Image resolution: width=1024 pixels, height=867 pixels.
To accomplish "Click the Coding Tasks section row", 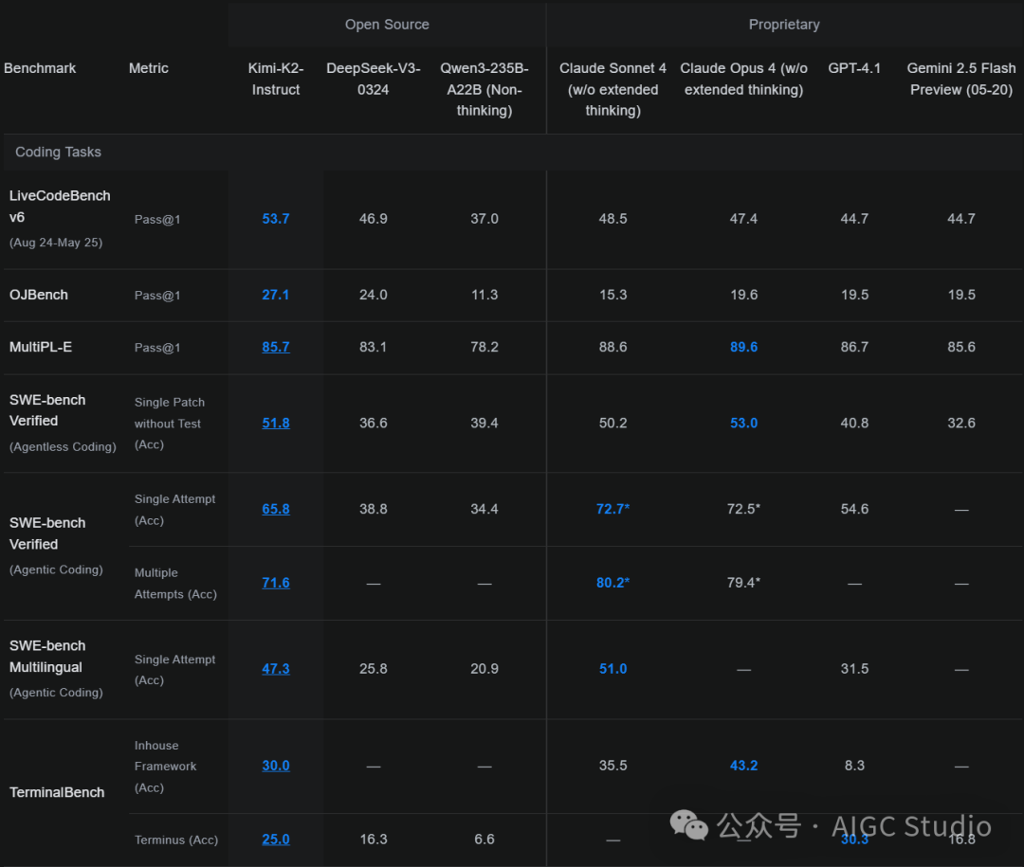I will coord(512,153).
